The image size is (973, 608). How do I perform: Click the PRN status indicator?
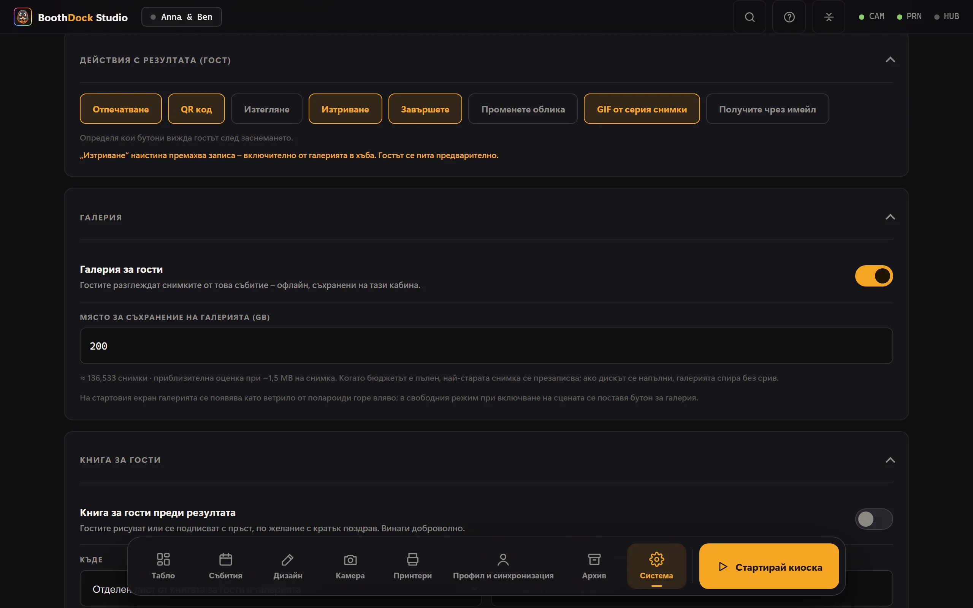tap(910, 16)
